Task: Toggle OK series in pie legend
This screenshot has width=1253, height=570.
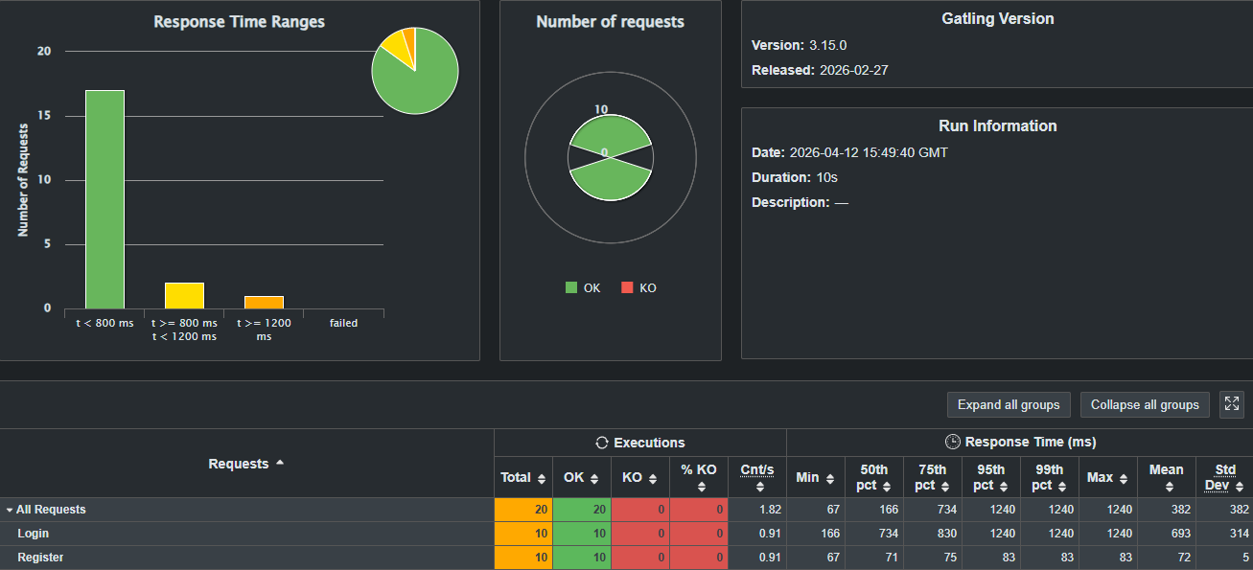Action: pos(583,288)
